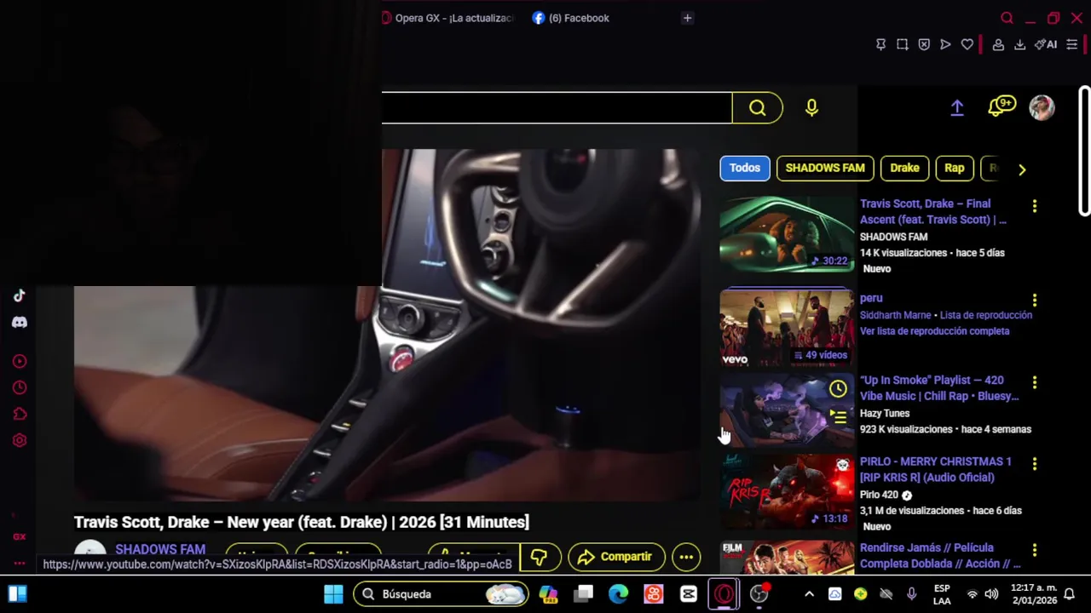Select the SHADOWS FAM filter chip
Screen dimensions: 1091x613
825,168
